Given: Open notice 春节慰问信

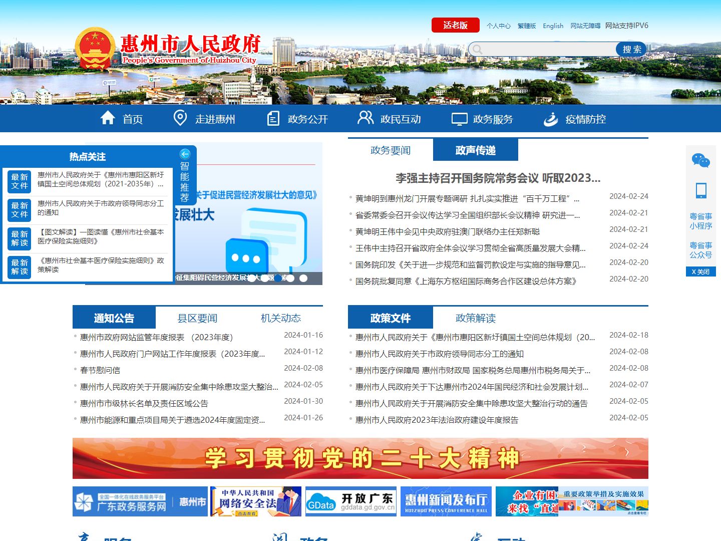Looking at the screenshot, I should [x=100, y=370].
